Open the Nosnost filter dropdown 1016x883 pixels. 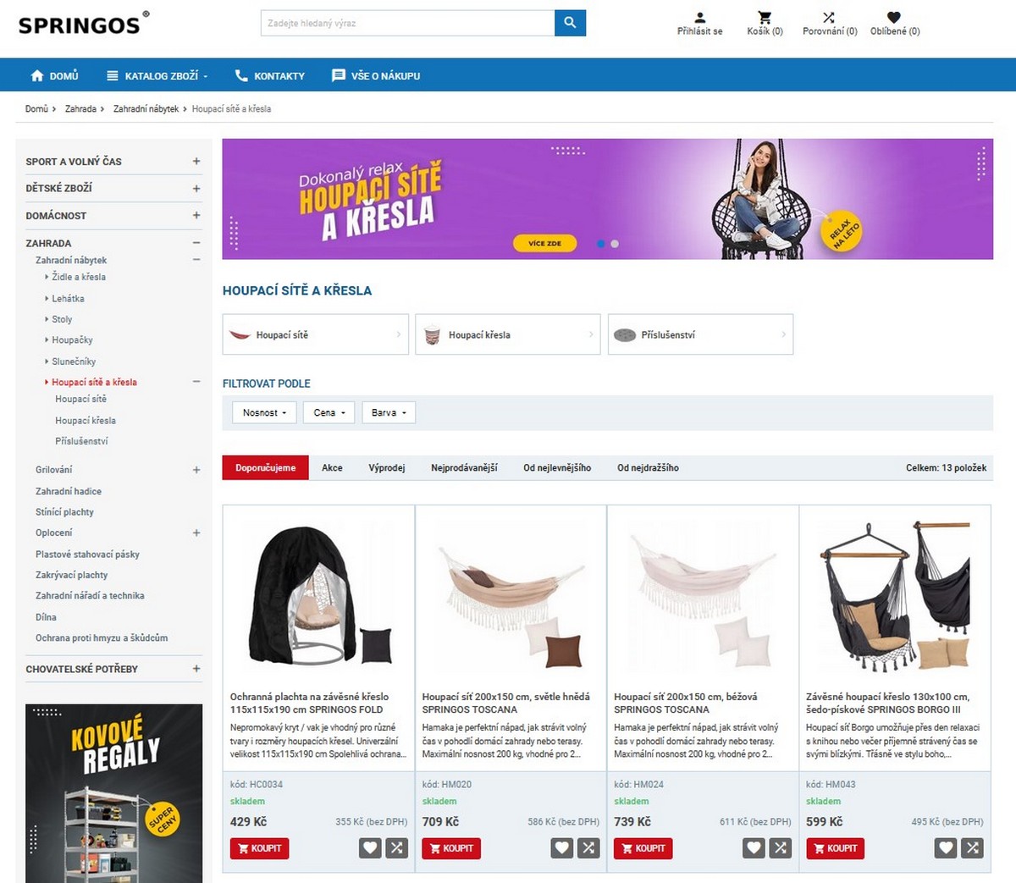[264, 412]
